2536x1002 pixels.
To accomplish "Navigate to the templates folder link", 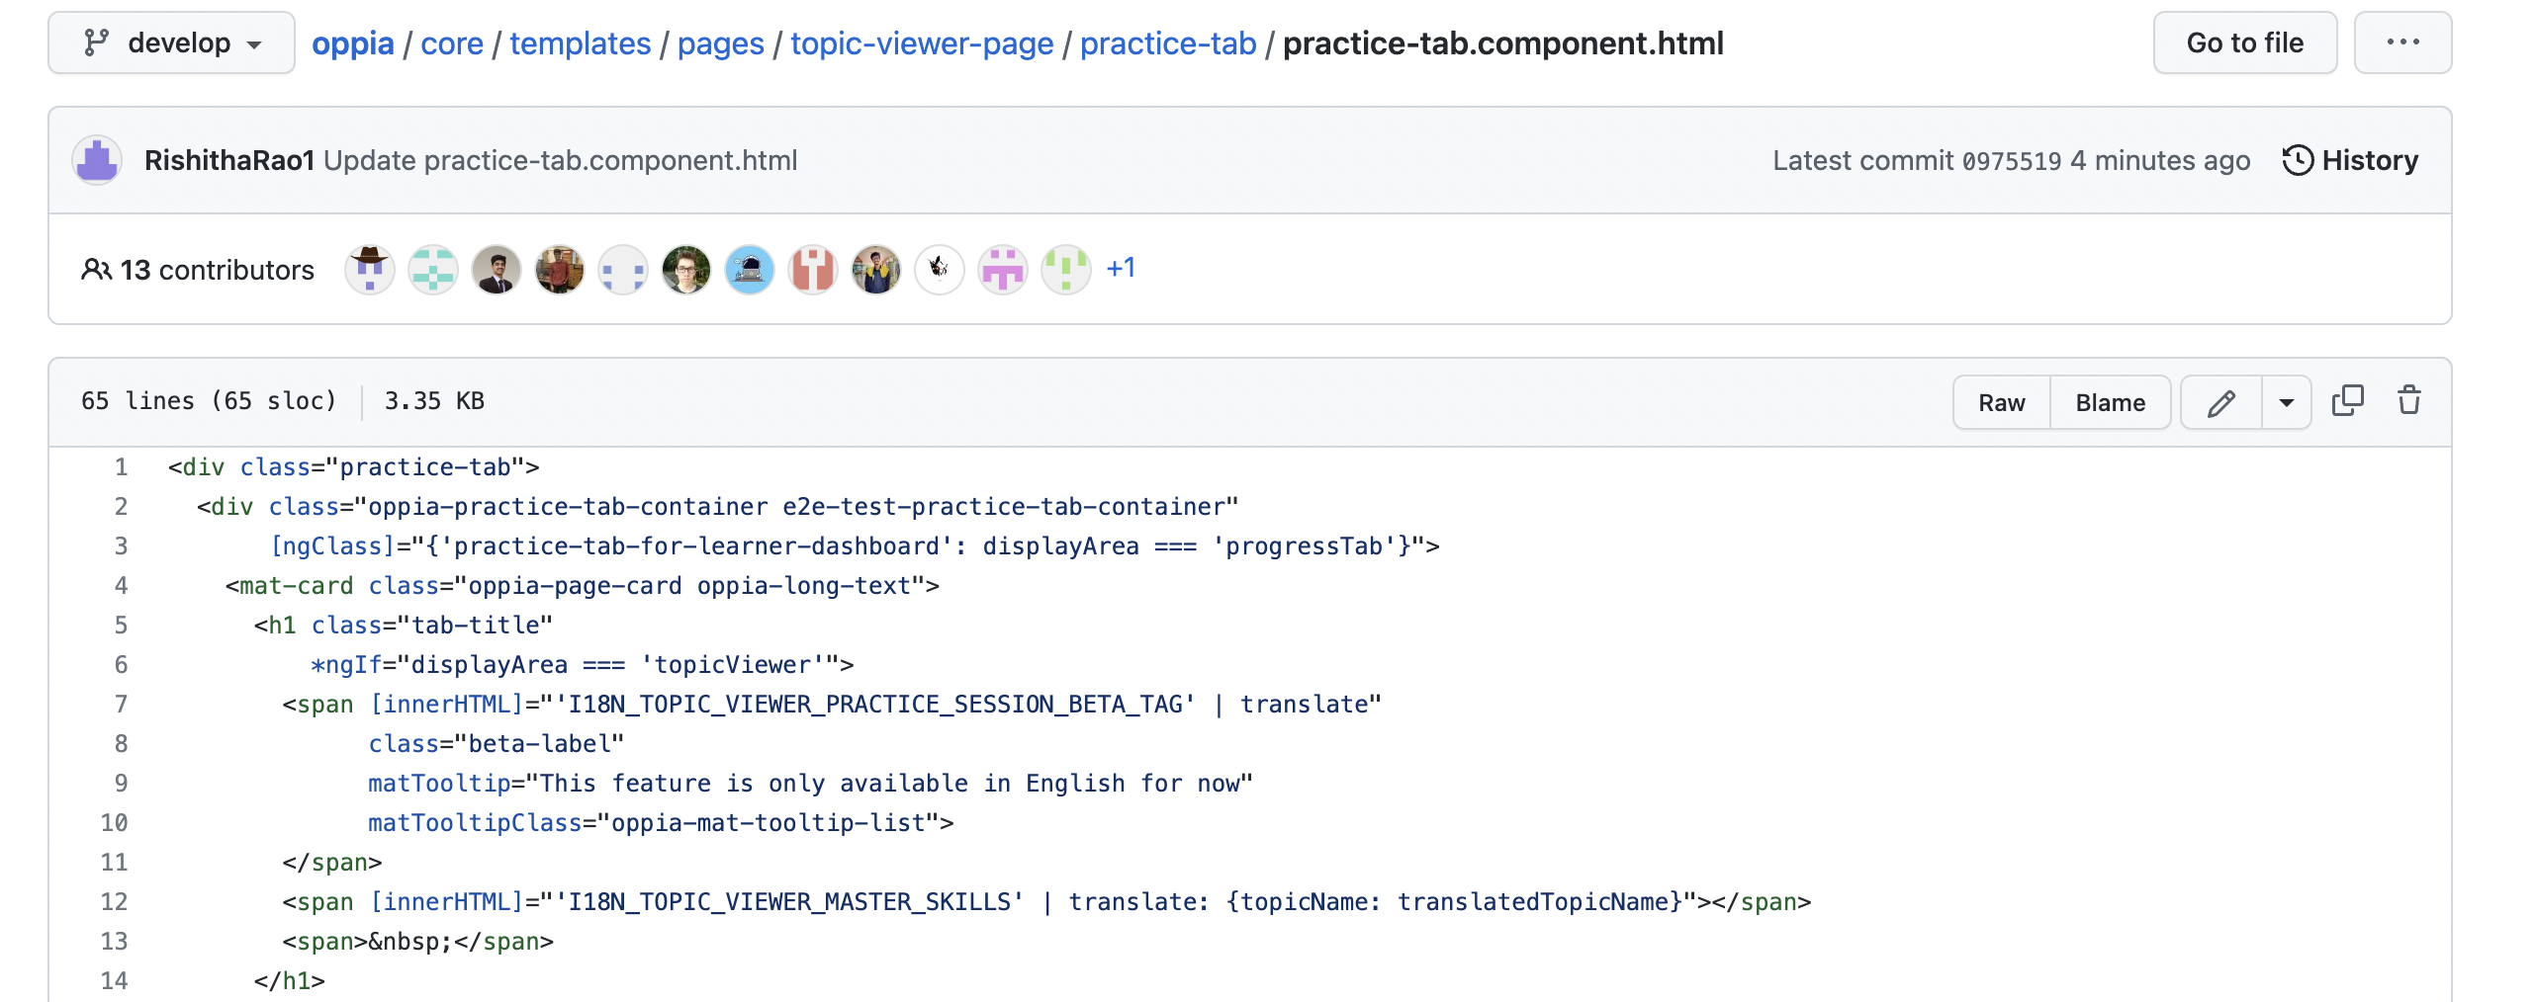I will click(x=581, y=42).
